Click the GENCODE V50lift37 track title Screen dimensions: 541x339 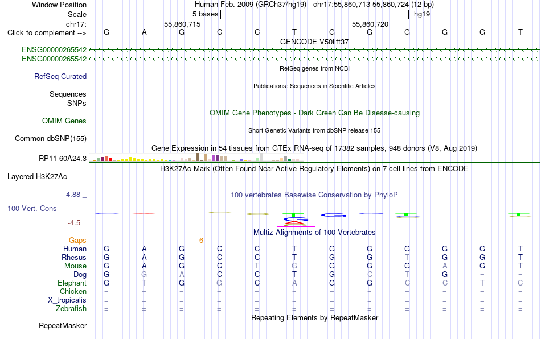pyautogui.click(x=314, y=42)
